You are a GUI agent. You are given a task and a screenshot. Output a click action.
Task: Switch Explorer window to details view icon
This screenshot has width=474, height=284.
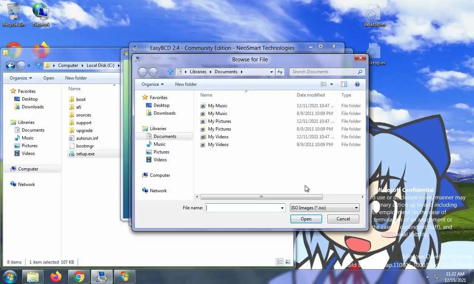coord(280,262)
